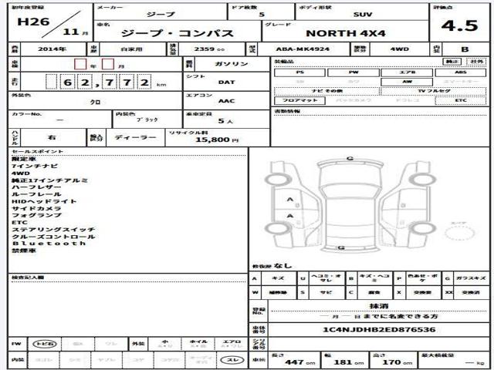The width and height of the screenshot is (494, 370).
Task: Click the spare tire dotted circle
Action: (x=459, y=233)
